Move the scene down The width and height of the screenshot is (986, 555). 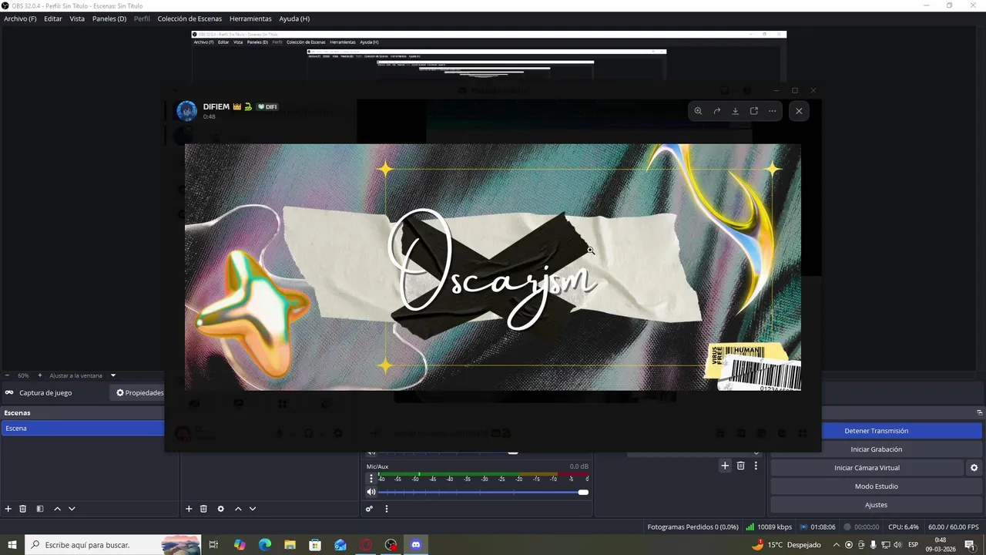coord(72,509)
